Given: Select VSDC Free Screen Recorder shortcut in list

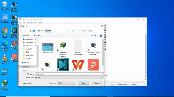Looking at the screenshot, I should pyautogui.click(x=93, y=47).
